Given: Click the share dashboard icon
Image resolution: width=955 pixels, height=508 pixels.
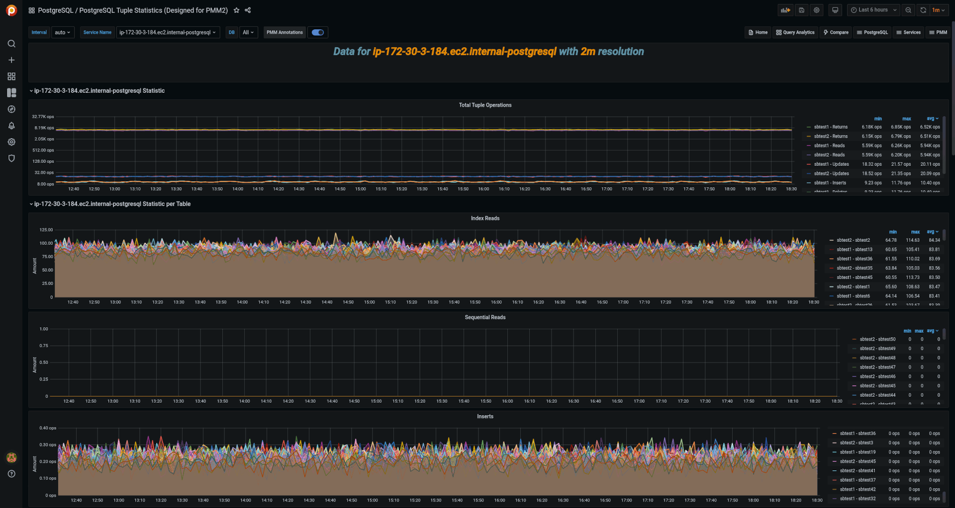Looking at the screenshot, I should click(248, 10).
